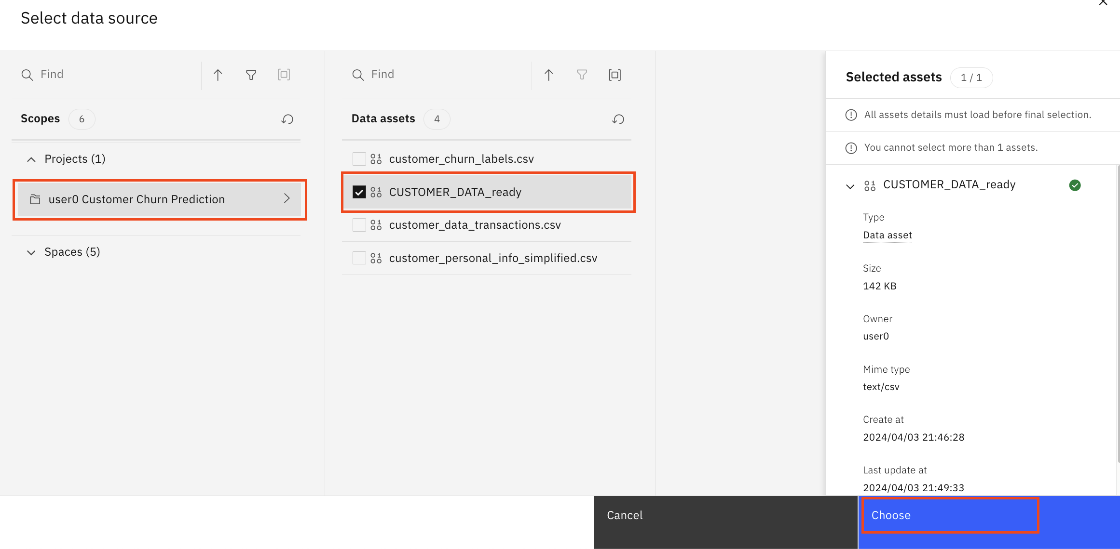Click sort ascending icon in Data assets panel

click(548, 74)
